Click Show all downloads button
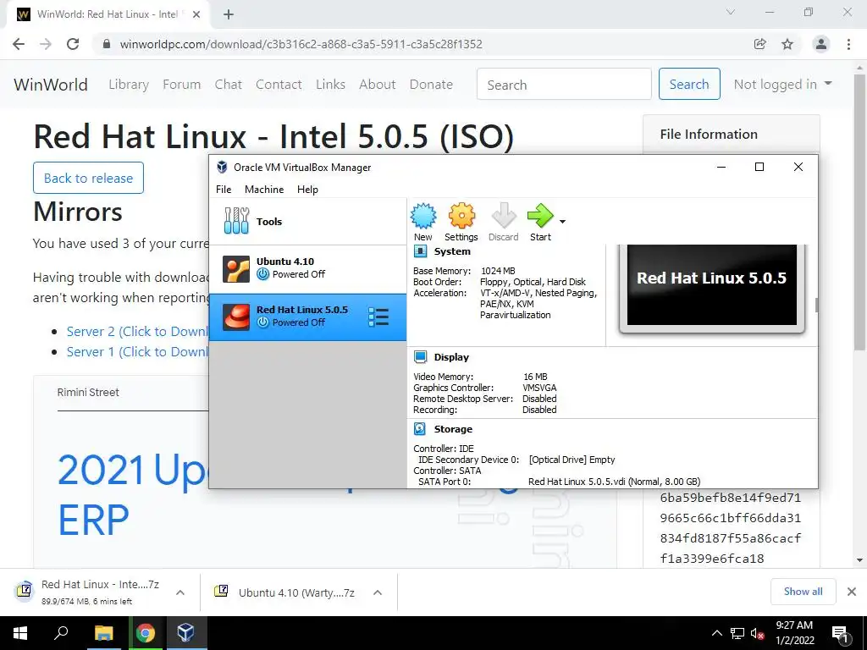The height and width of the screenshot is (650, 867). pos(803,592)
